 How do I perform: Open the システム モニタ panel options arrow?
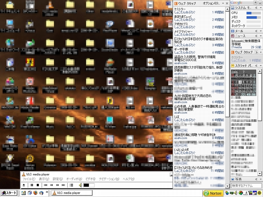click(261, 8)
